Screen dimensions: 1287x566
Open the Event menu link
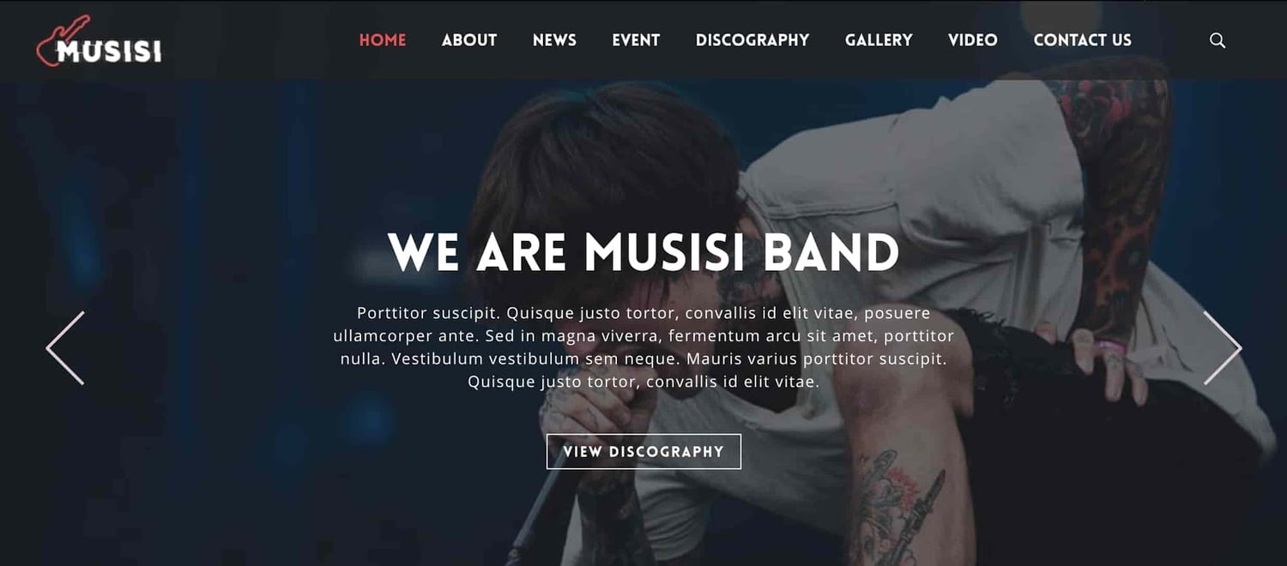636,40
